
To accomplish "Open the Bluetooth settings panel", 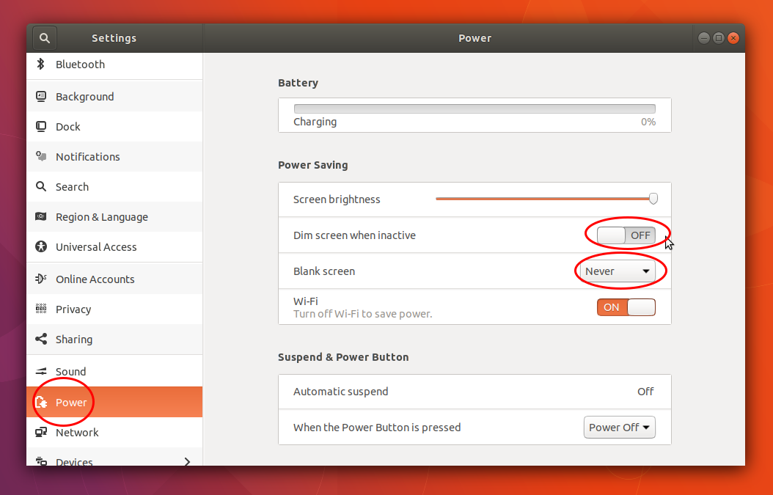I will point(114,65).
